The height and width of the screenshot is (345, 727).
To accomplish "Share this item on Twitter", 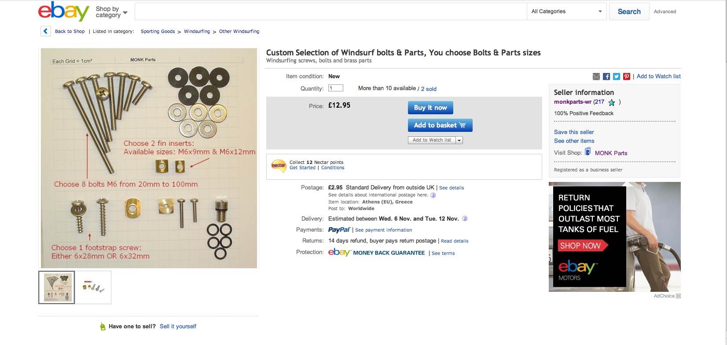I will [x=617, y=76].
